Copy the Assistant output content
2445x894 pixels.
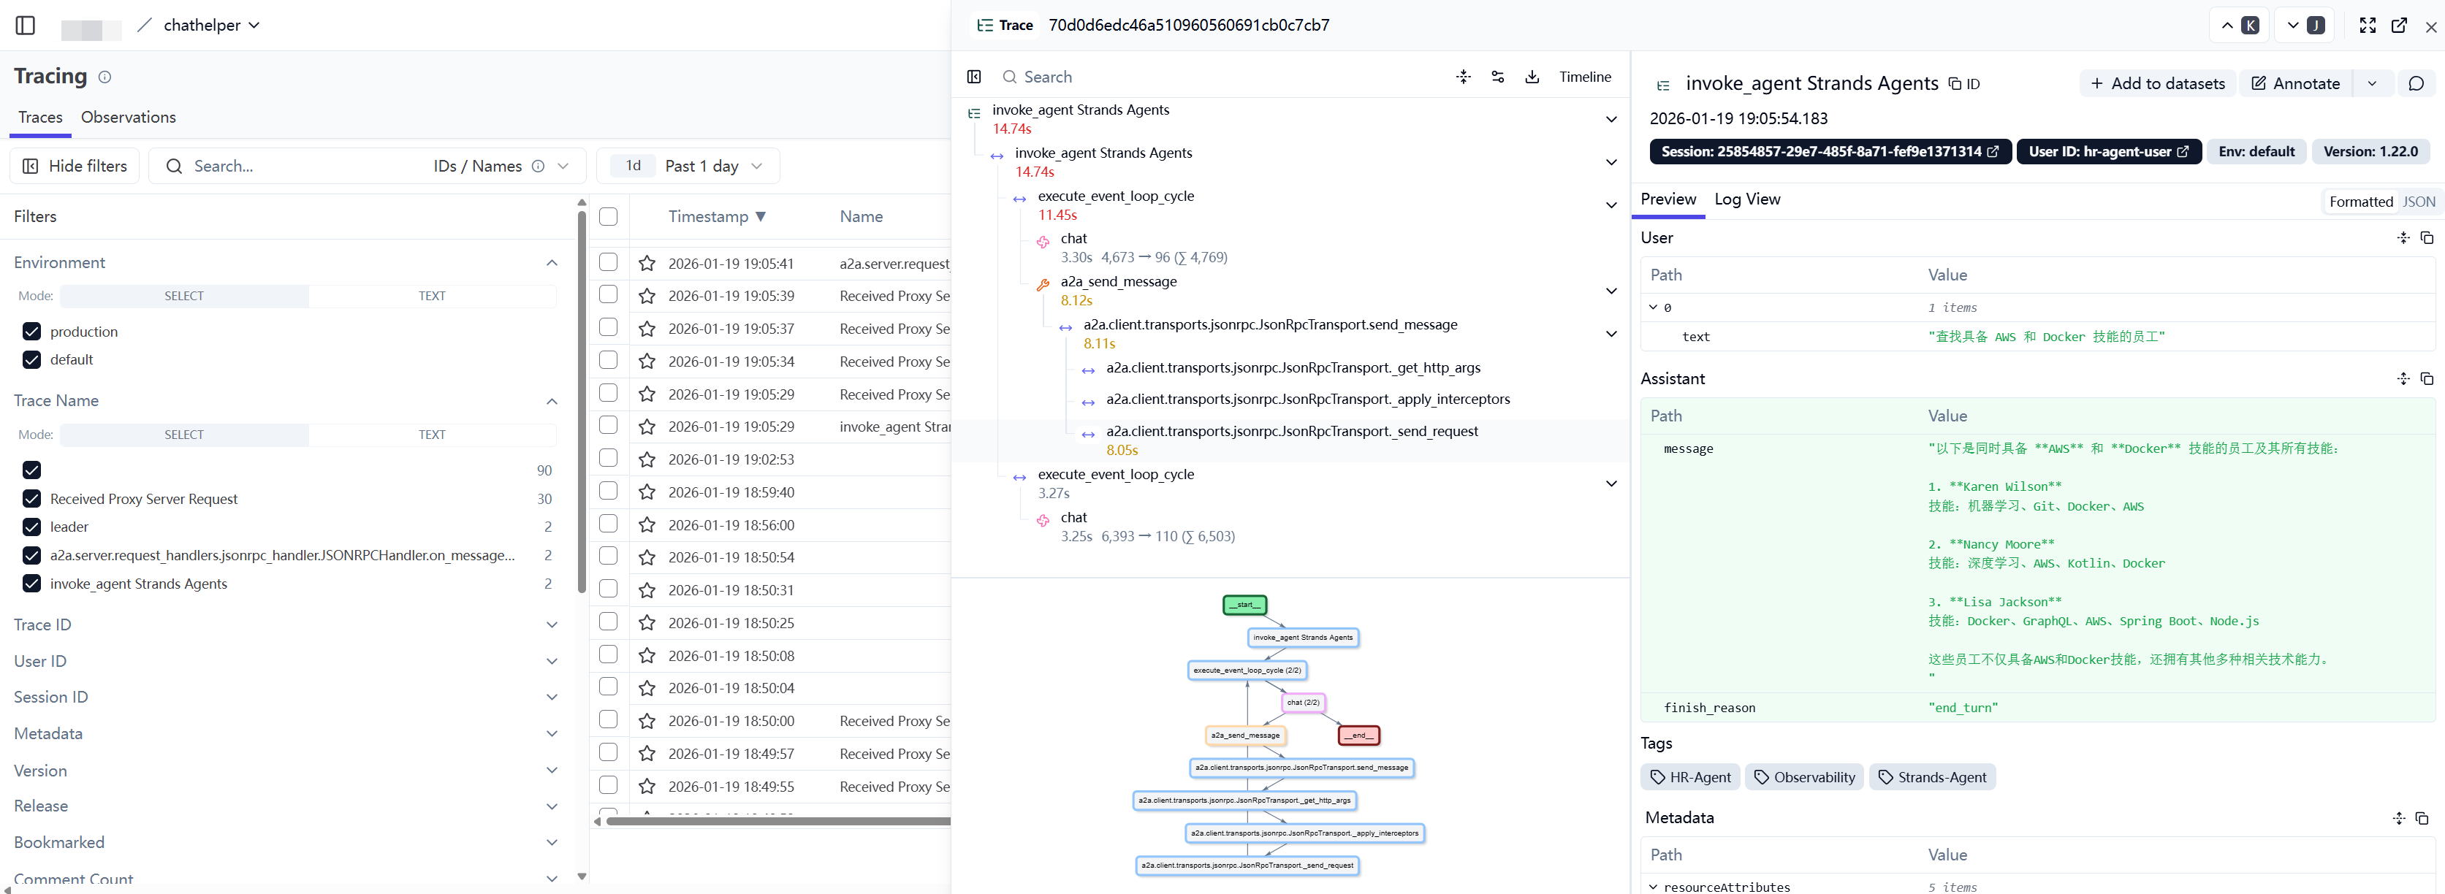[2426, 378]
